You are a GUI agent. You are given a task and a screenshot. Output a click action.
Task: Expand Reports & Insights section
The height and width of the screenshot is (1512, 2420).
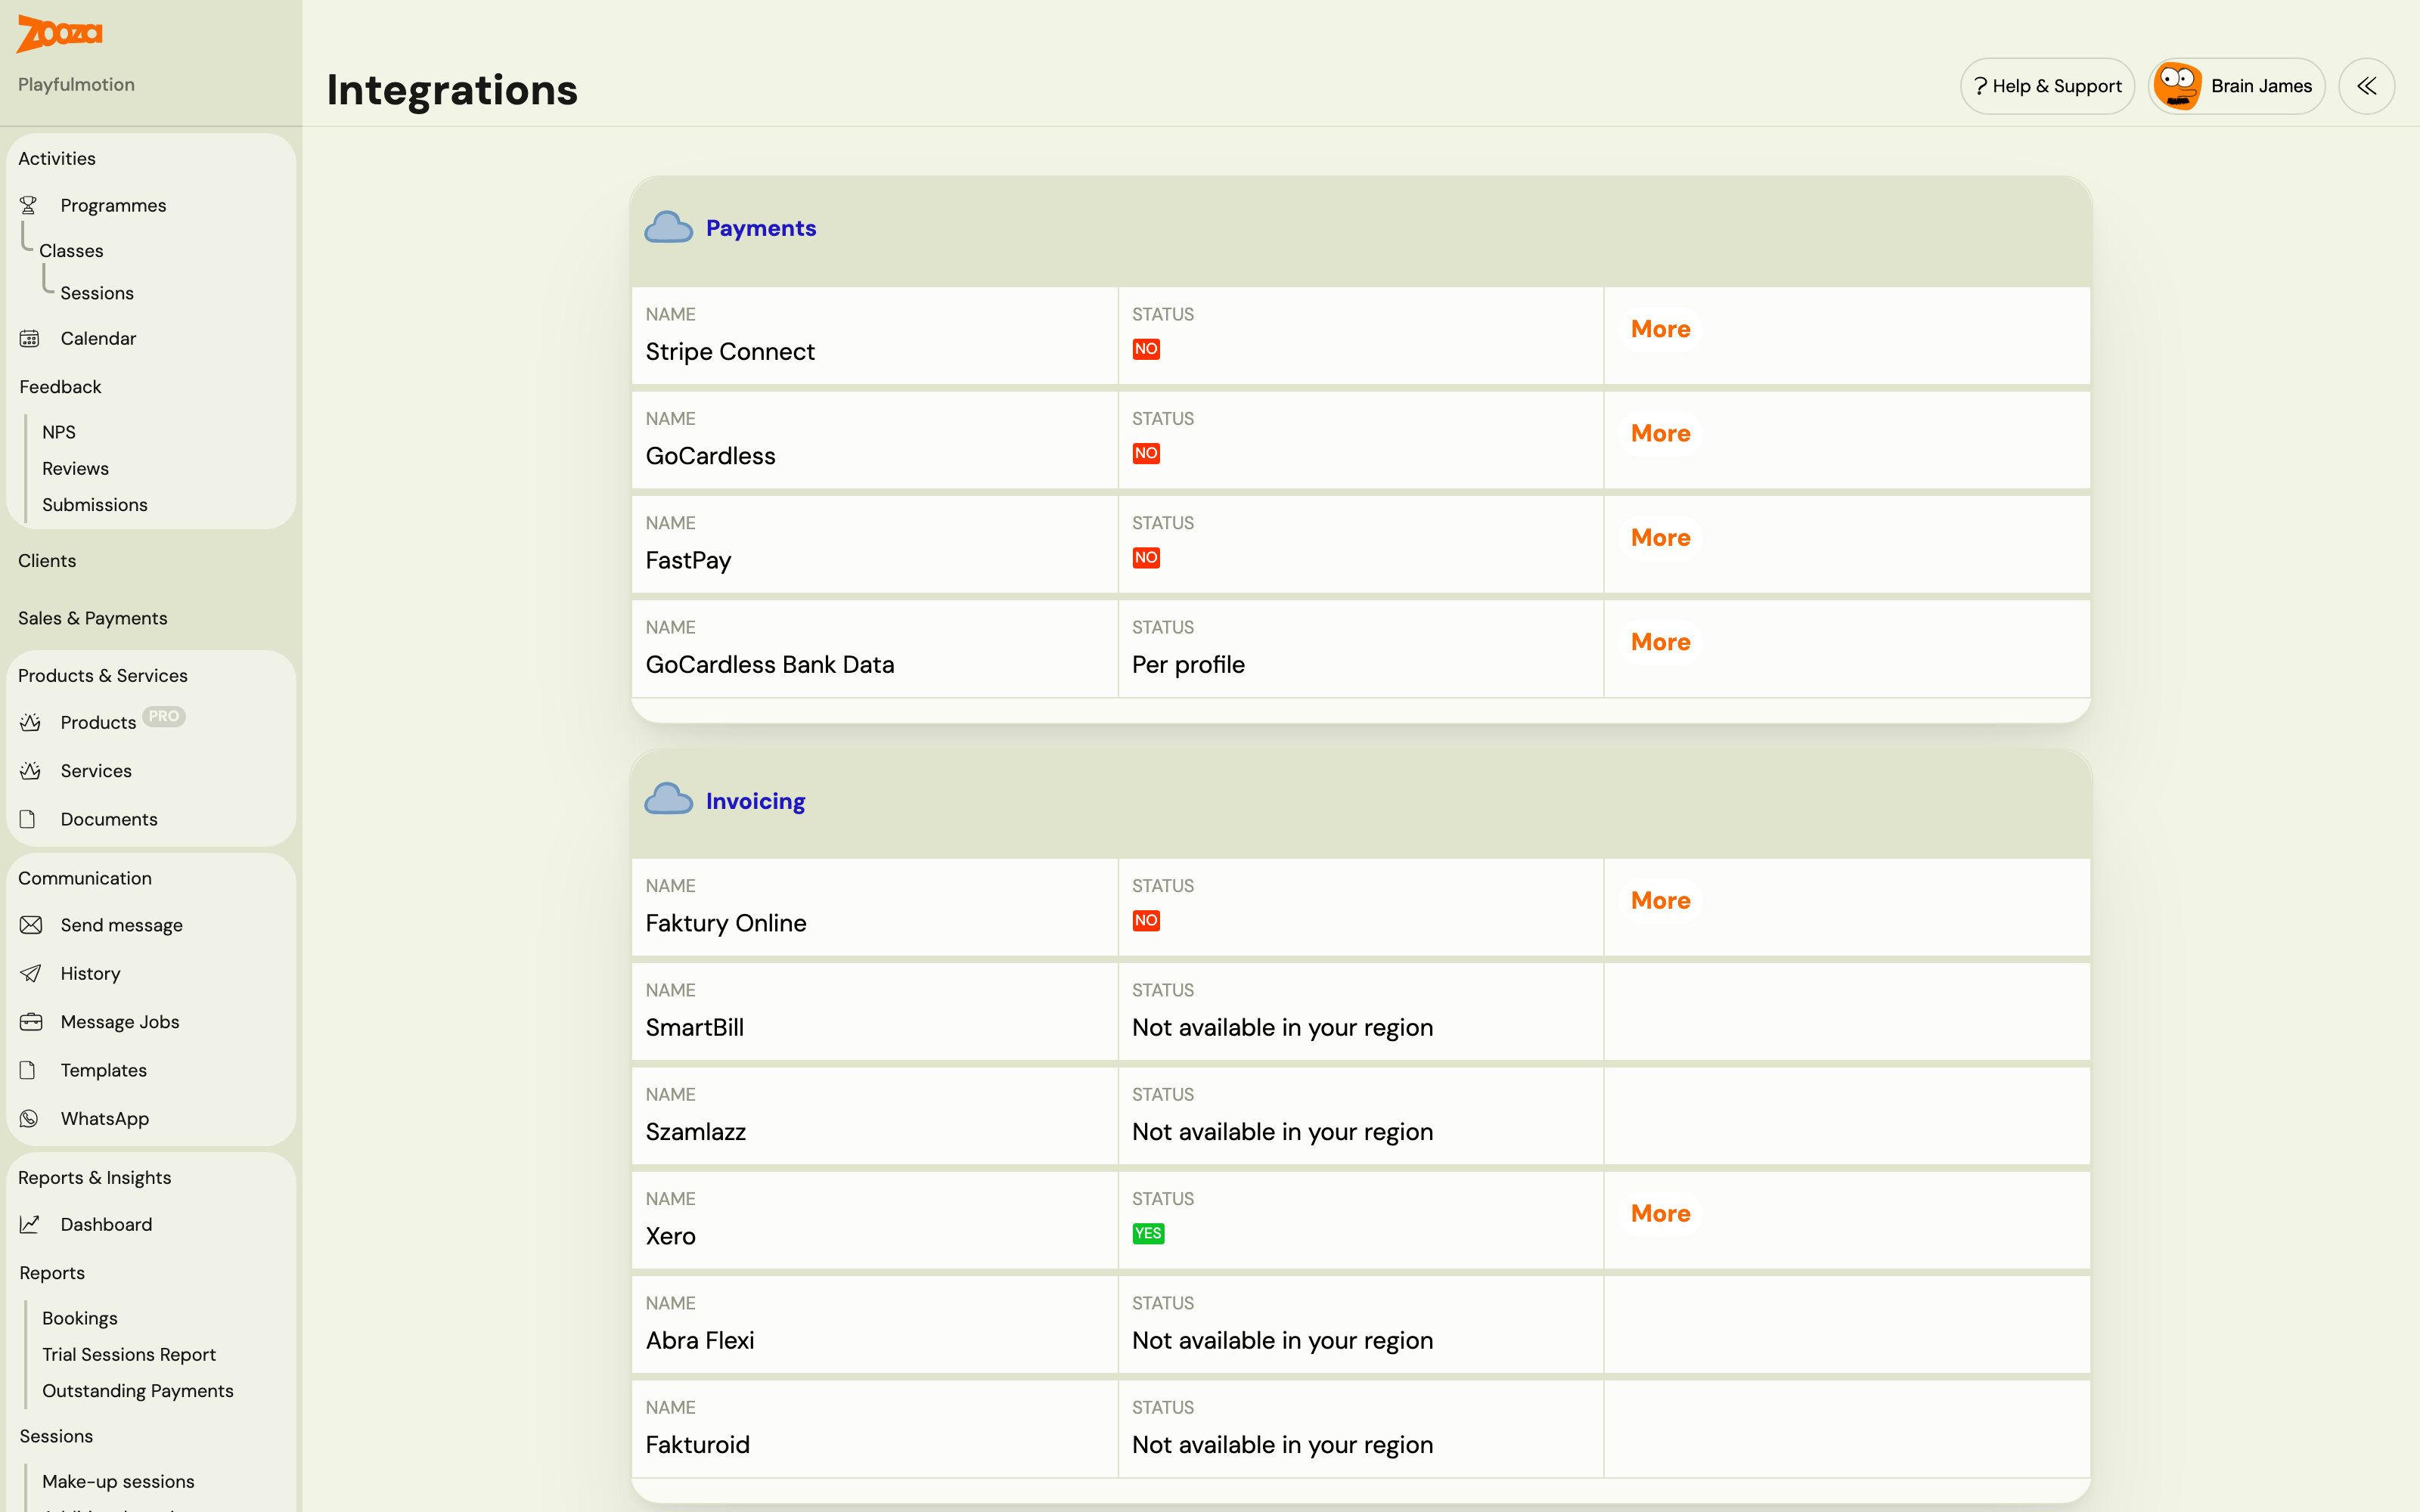[x=95, y=1177]
